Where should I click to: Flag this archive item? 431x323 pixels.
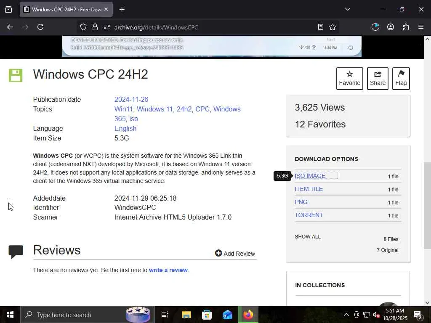tap(401, 79)
